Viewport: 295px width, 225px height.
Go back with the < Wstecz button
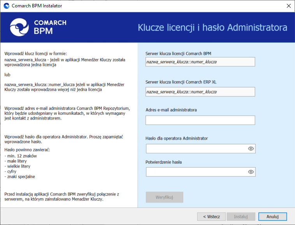point(211,217)
